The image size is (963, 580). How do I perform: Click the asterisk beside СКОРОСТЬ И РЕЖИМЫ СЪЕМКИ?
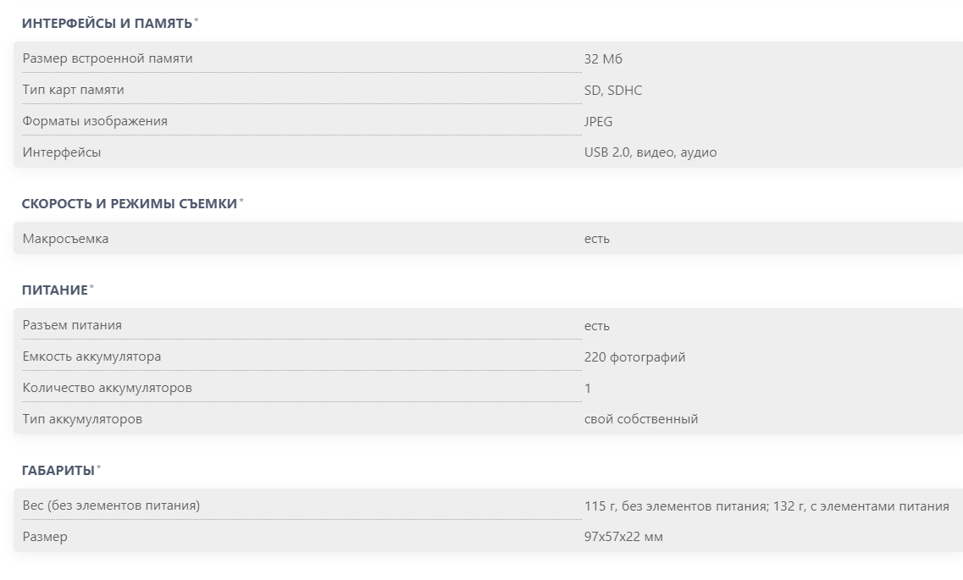point(241,201)
